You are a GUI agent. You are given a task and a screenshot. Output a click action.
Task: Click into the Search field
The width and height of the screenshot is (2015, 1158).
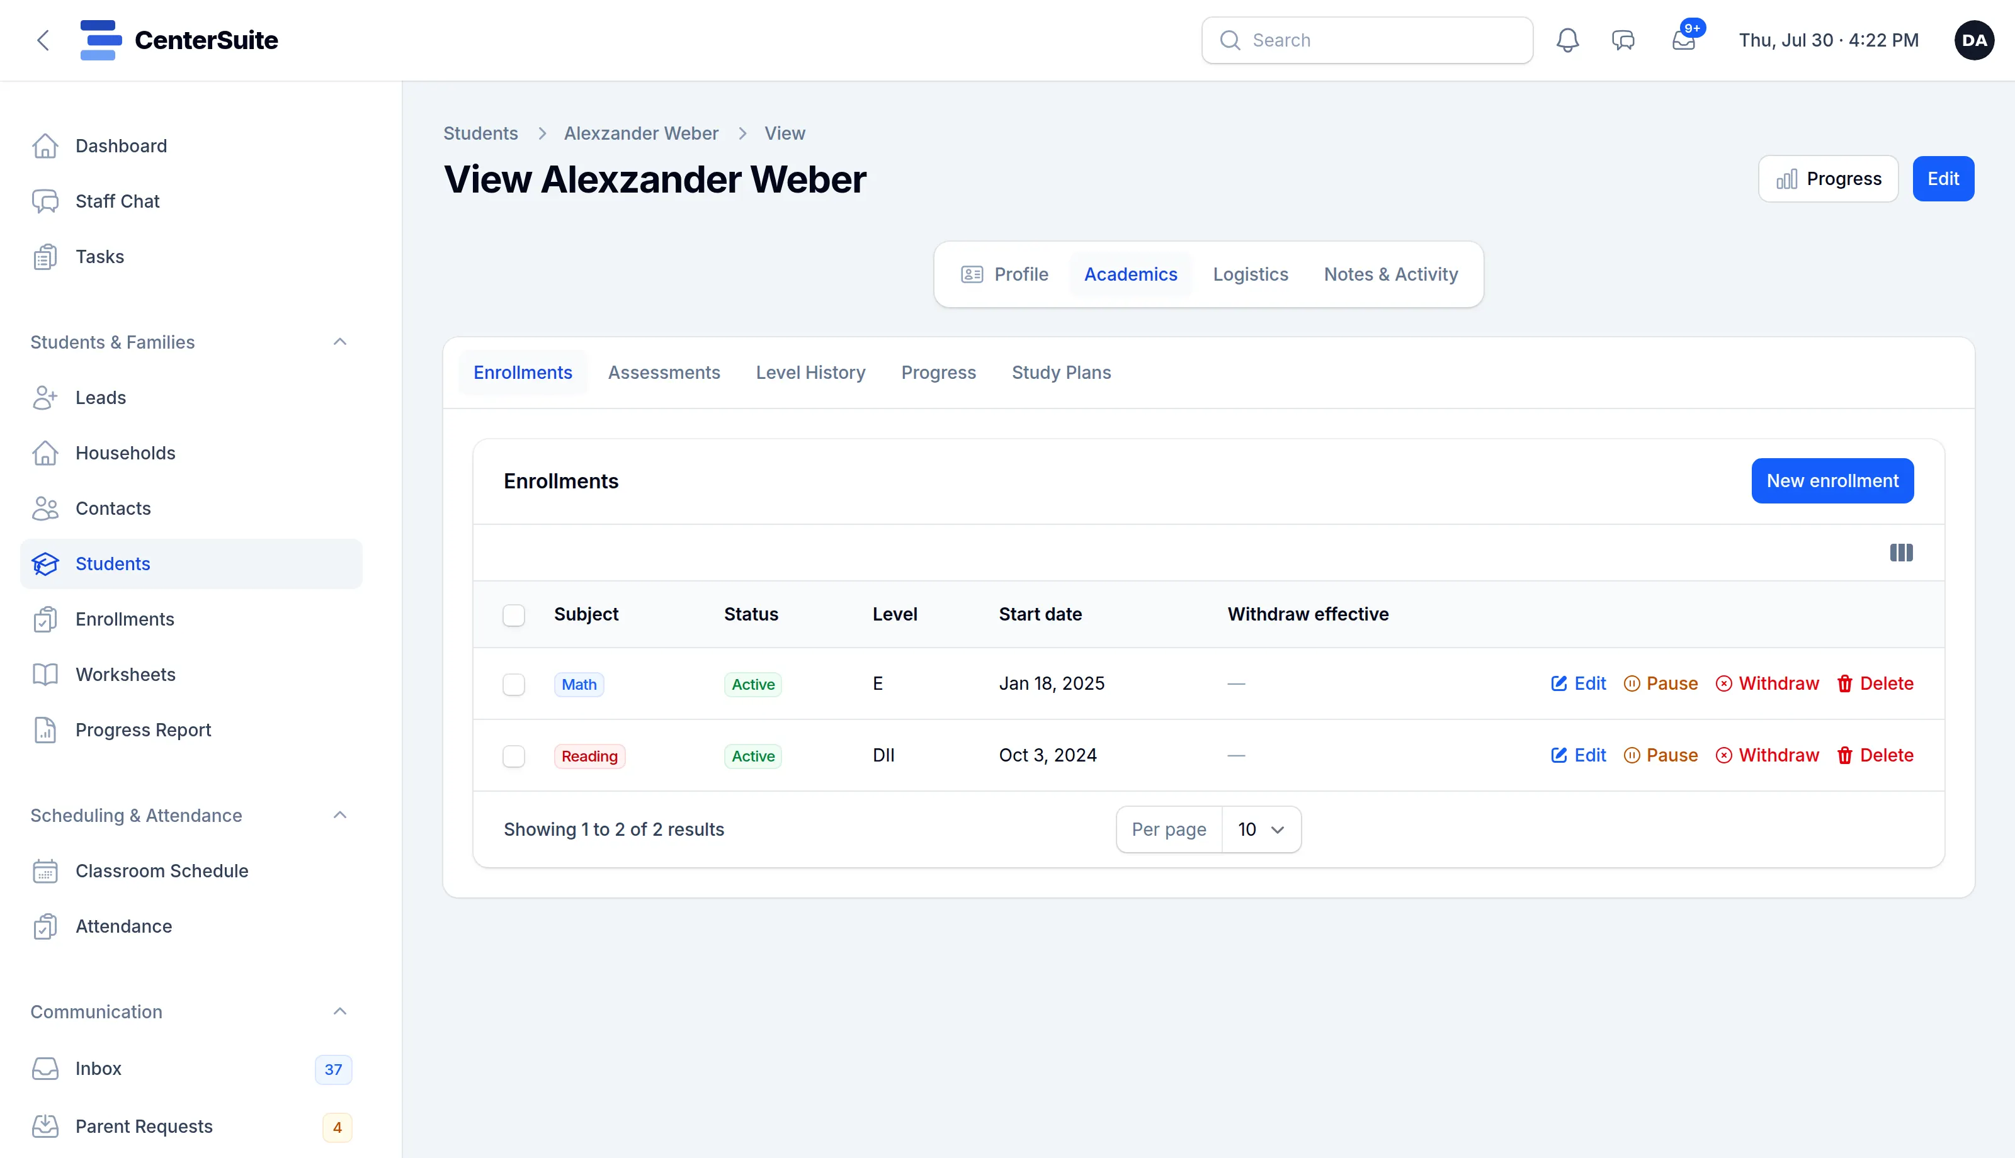coord(1366,40)
